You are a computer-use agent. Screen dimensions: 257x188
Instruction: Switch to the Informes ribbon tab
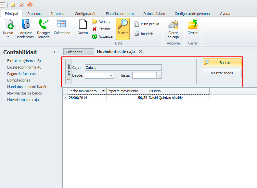click(x=58, y=14)
